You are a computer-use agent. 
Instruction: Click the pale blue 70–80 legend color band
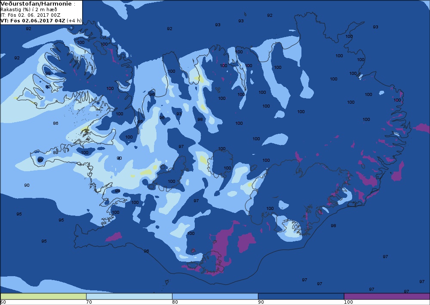point(129,296)
